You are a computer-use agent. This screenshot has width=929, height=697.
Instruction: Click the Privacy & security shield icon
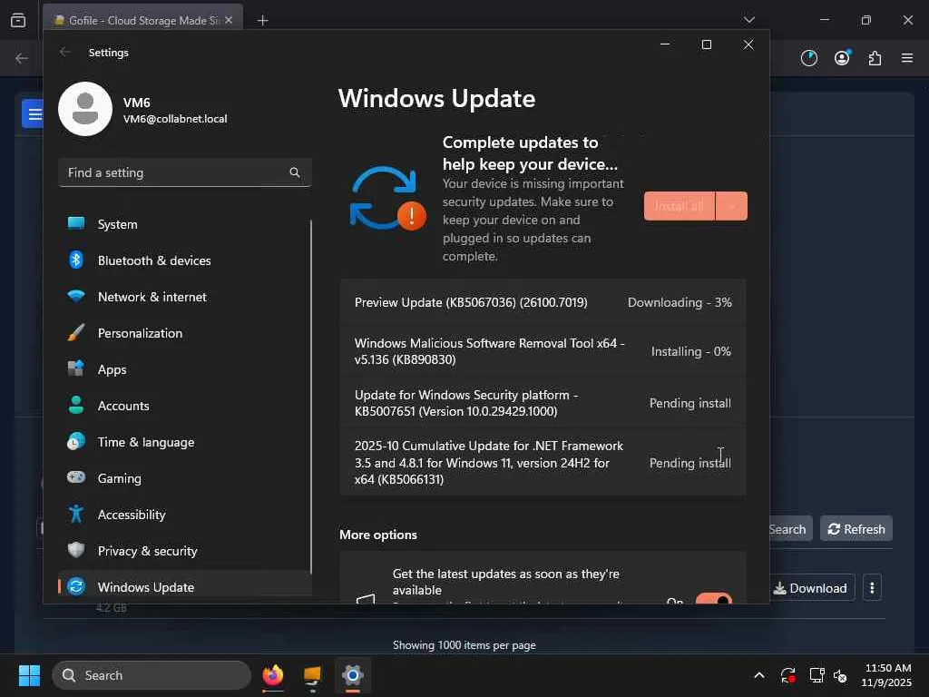[x=76, y=550]
